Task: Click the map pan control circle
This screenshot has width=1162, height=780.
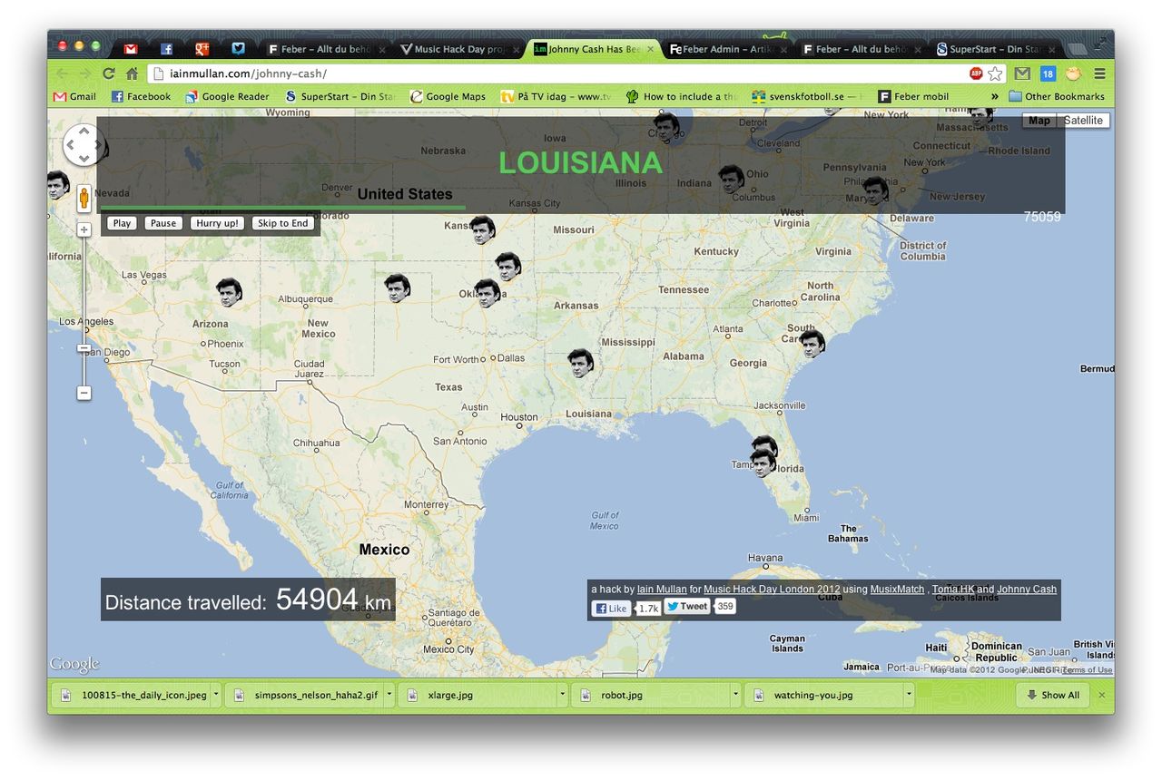Action: click(84, 145)
